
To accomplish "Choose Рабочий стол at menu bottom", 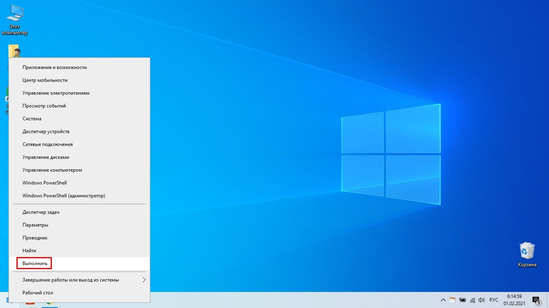I will coord(38,293).
